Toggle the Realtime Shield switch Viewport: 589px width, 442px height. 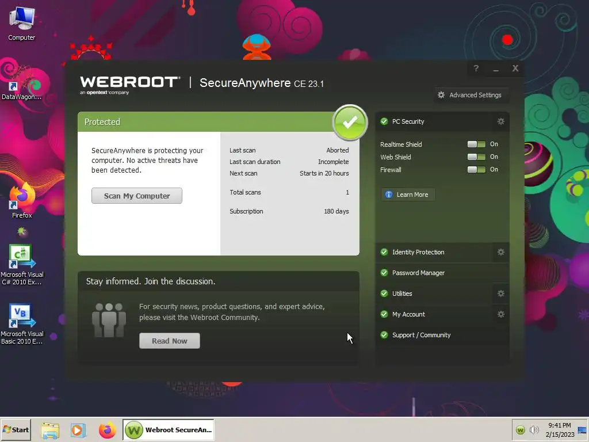476,144
